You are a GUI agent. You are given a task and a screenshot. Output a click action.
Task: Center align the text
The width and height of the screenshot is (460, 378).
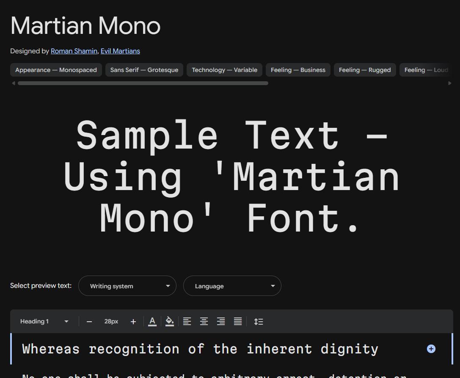(x=204, y=322)
